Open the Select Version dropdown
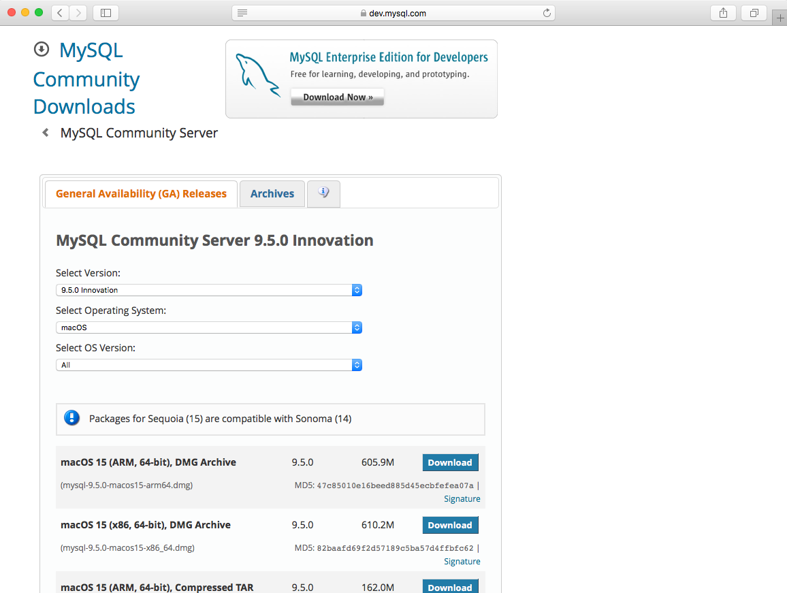This screenshot has height=593, width=787. point(208,290)
